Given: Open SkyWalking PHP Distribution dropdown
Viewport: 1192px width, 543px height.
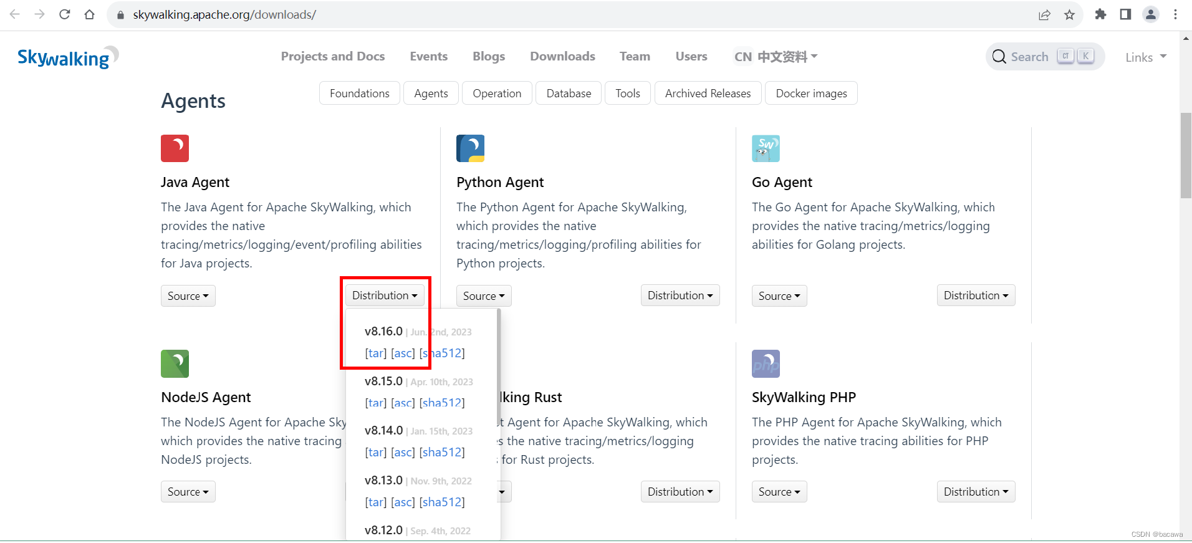Looking at the screenshot, I should 976,492.
